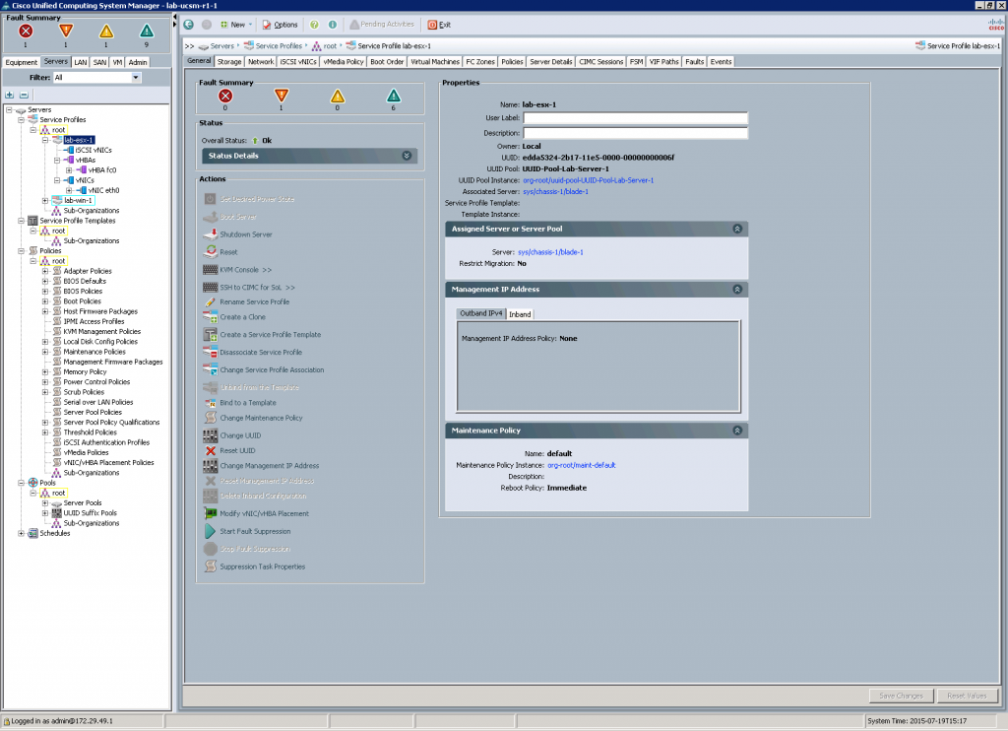The height and width of the screenshot is (731, 1008).
Task: Open the Network tab
Action: (261, 62)
